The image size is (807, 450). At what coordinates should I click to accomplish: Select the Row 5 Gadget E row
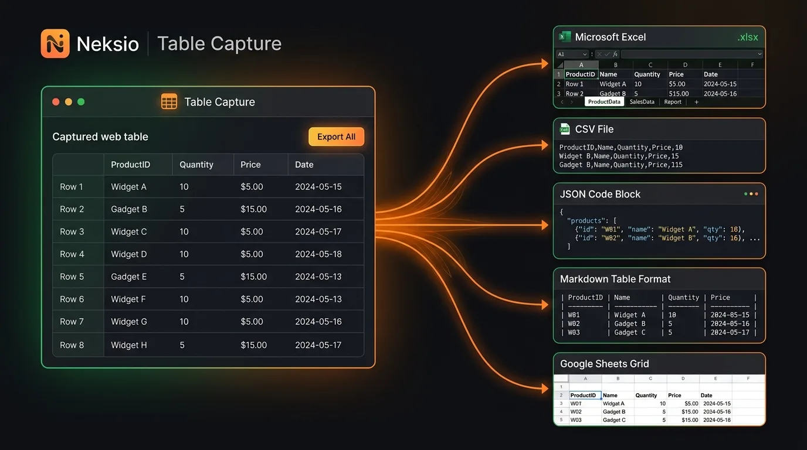pyautogui.click(x=208, y=277)
